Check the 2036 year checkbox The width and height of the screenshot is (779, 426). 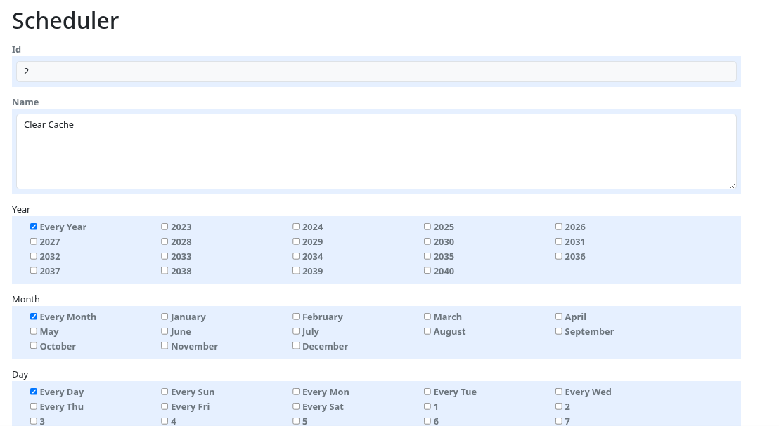click(x=558, y=256)
